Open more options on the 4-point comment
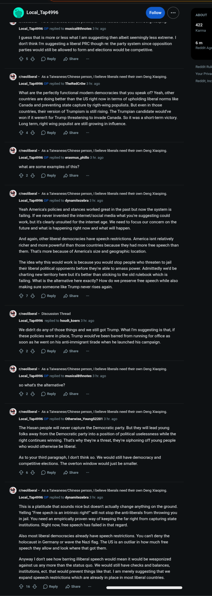Screen dimensions: 212x596 (x=87, y=133)
